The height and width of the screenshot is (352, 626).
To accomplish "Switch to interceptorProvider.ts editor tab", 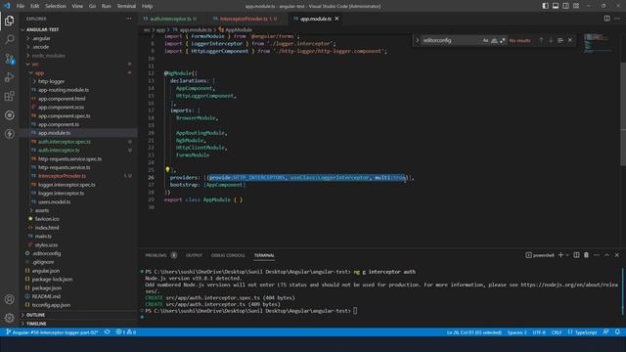I will pyautogui.click(x=244, y=19).
